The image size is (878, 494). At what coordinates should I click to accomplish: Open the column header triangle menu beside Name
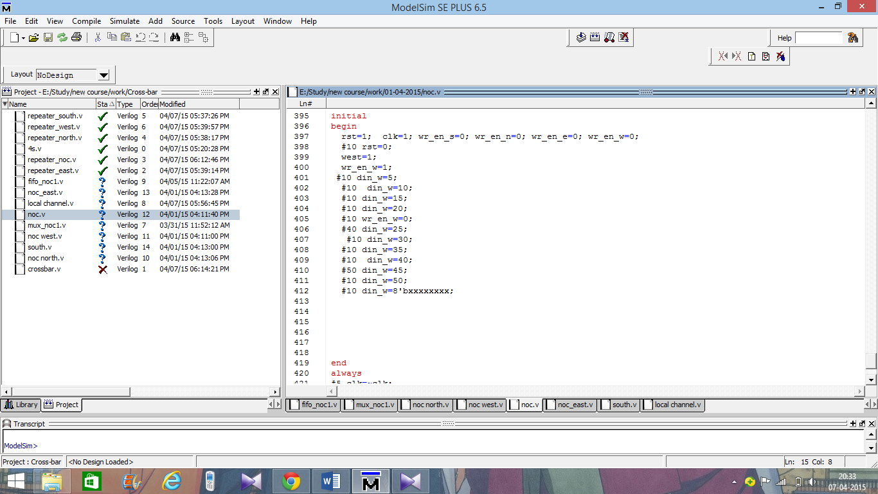click(x=4, y=104)
